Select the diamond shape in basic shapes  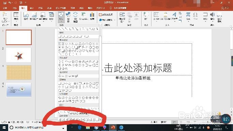84,44
